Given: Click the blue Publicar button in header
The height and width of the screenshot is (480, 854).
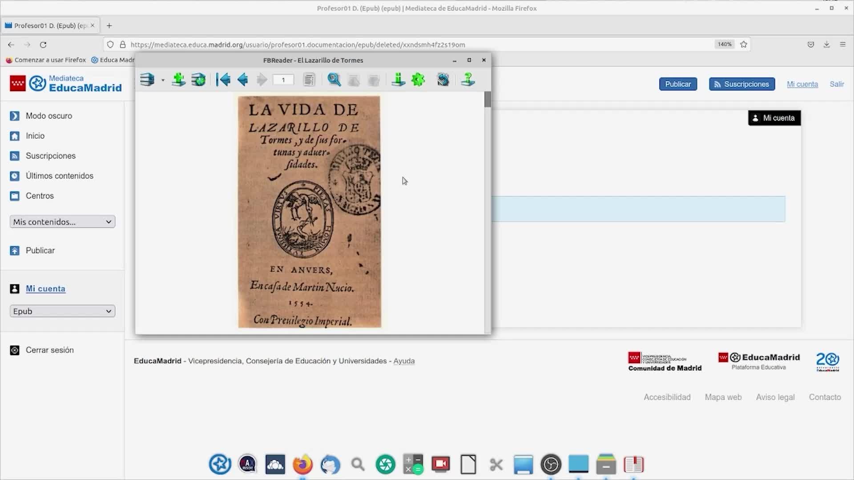Looking at the screenshot, I should tap(678, 84).
